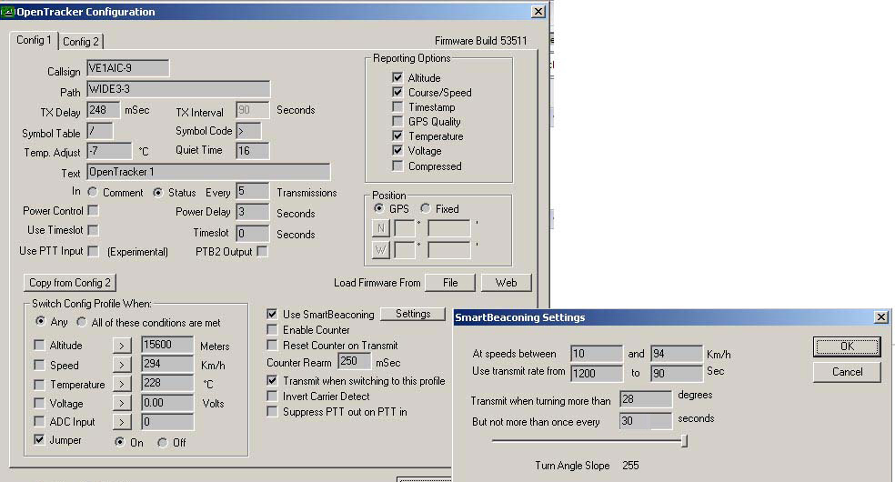Click the low speed field 10
This screenshot has height=482, width=895.
coord(597,354)
